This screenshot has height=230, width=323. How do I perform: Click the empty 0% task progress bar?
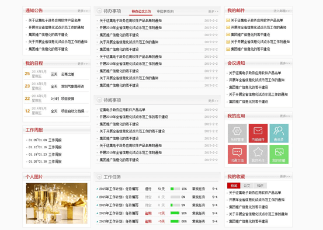click(x=175, y=197)
